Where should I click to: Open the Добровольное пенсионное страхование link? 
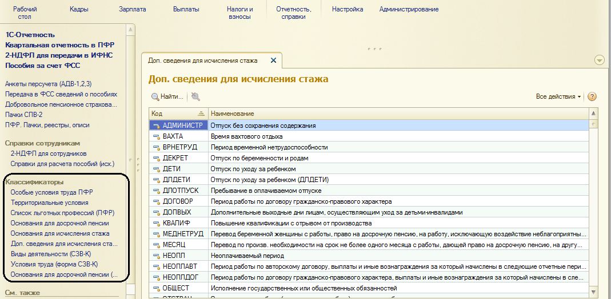[x=61, y=104]
